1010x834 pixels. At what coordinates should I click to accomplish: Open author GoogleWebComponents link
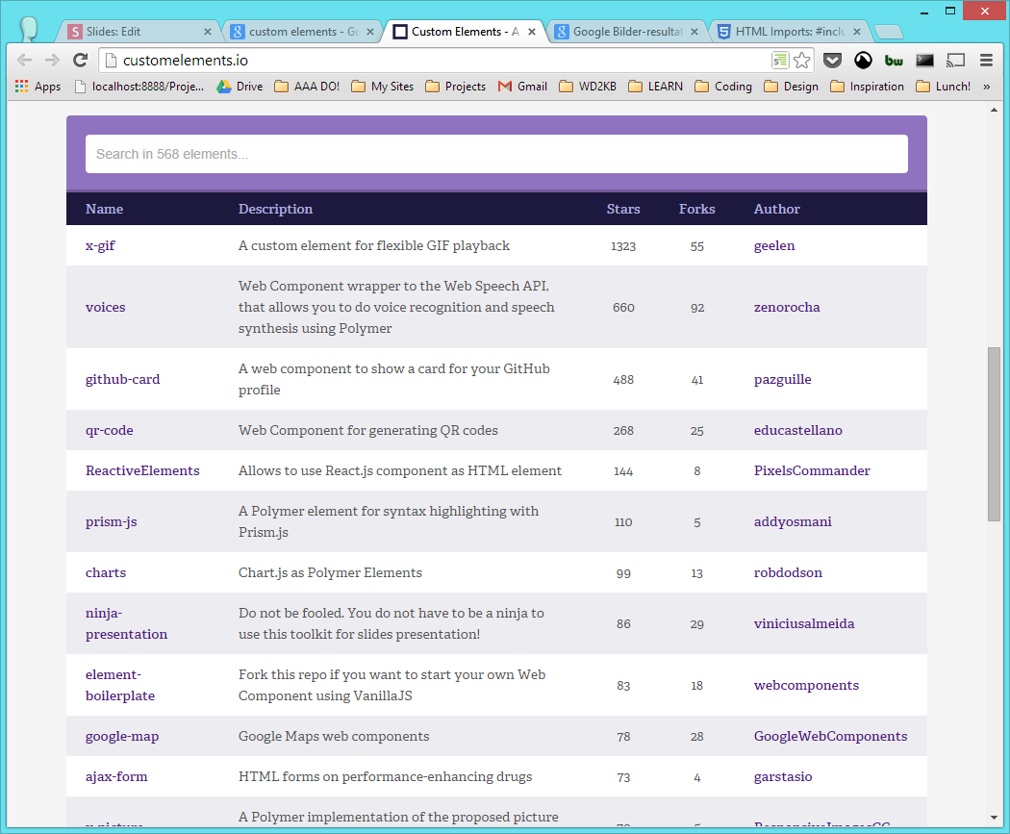[830, 736]
